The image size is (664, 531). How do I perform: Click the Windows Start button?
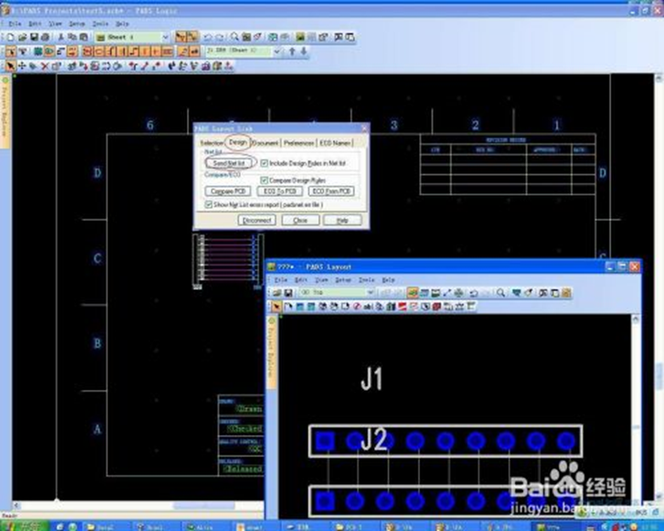pyautogui.click(x=25, y=526)
